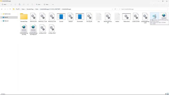Go forward with the Forward arrow

coord(5,9)
